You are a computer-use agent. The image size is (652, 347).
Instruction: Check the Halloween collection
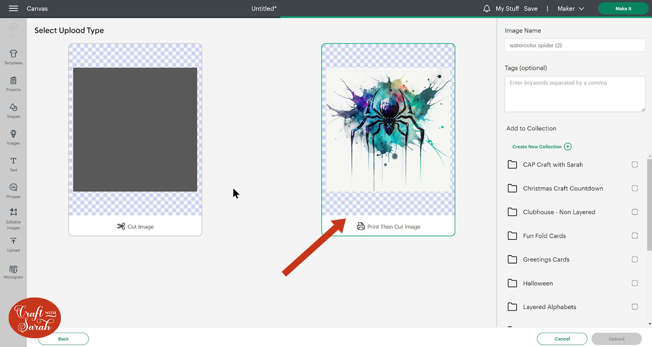pos(635,283)
